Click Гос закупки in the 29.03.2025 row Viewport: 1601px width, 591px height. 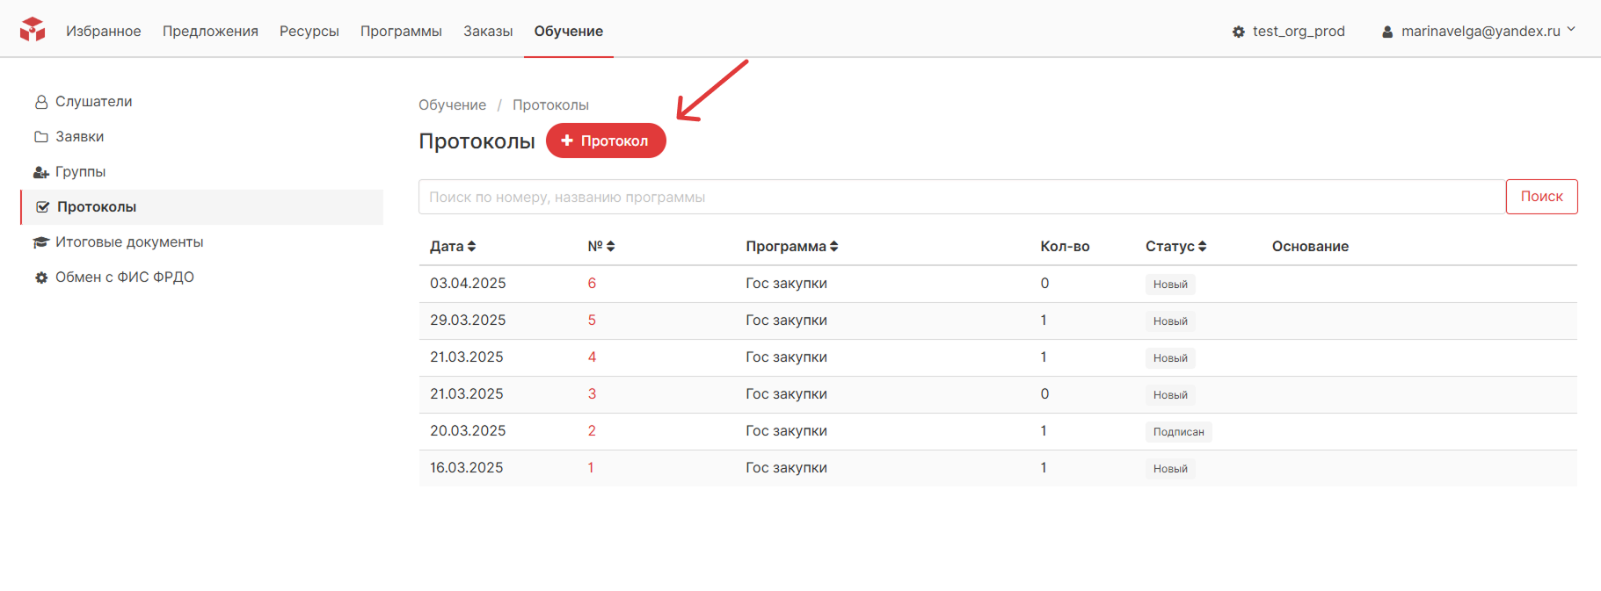(786, 320)
